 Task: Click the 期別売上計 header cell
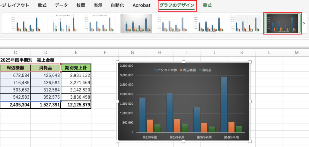click(76, 68)
